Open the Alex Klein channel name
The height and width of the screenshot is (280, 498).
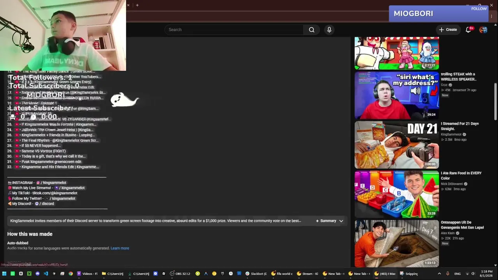(x=449, y=233)
